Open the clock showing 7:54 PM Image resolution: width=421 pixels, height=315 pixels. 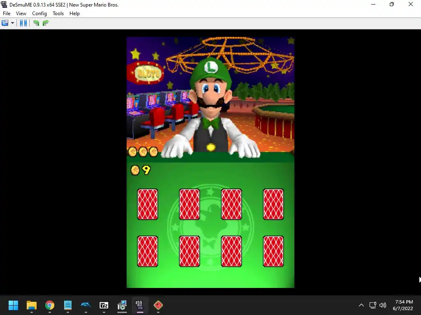tap(403, 305)
